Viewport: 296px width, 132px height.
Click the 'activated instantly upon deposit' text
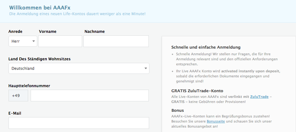tap(251, 71)
